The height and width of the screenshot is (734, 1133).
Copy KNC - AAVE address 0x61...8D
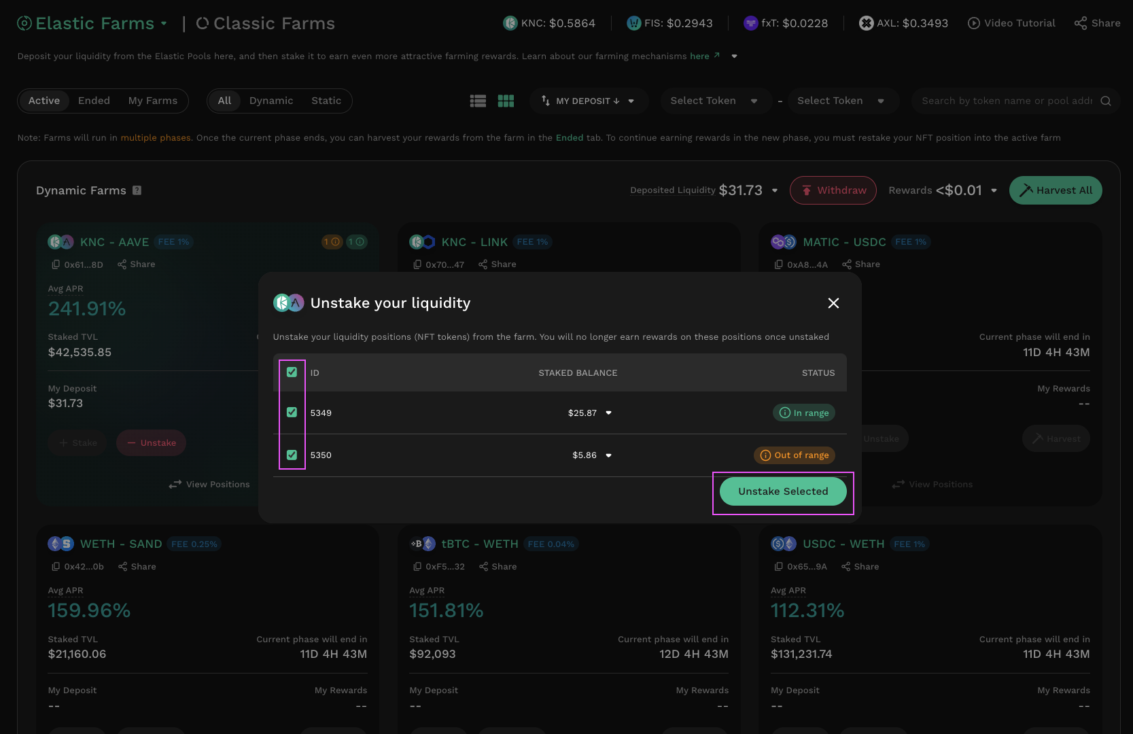pyautogui.click(x=56, y=264)
